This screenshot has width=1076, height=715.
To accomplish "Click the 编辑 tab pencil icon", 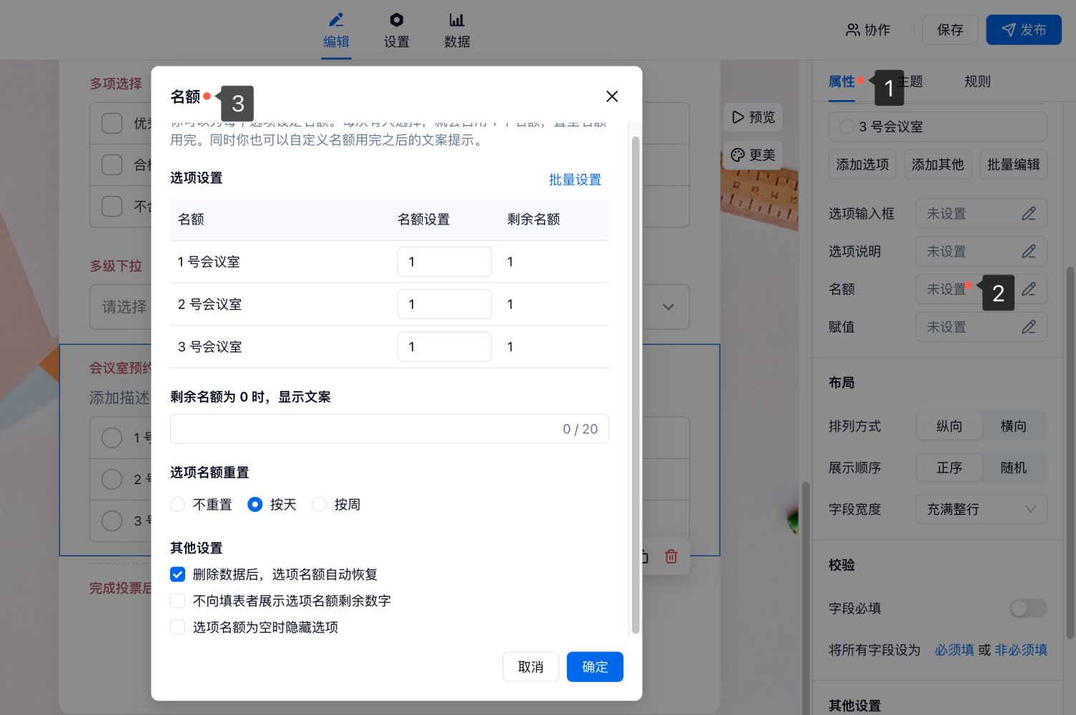I will tap(336, 20).
